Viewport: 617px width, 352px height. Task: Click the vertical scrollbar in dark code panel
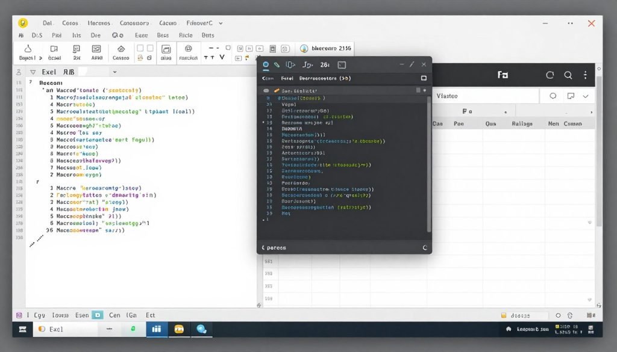429,164
